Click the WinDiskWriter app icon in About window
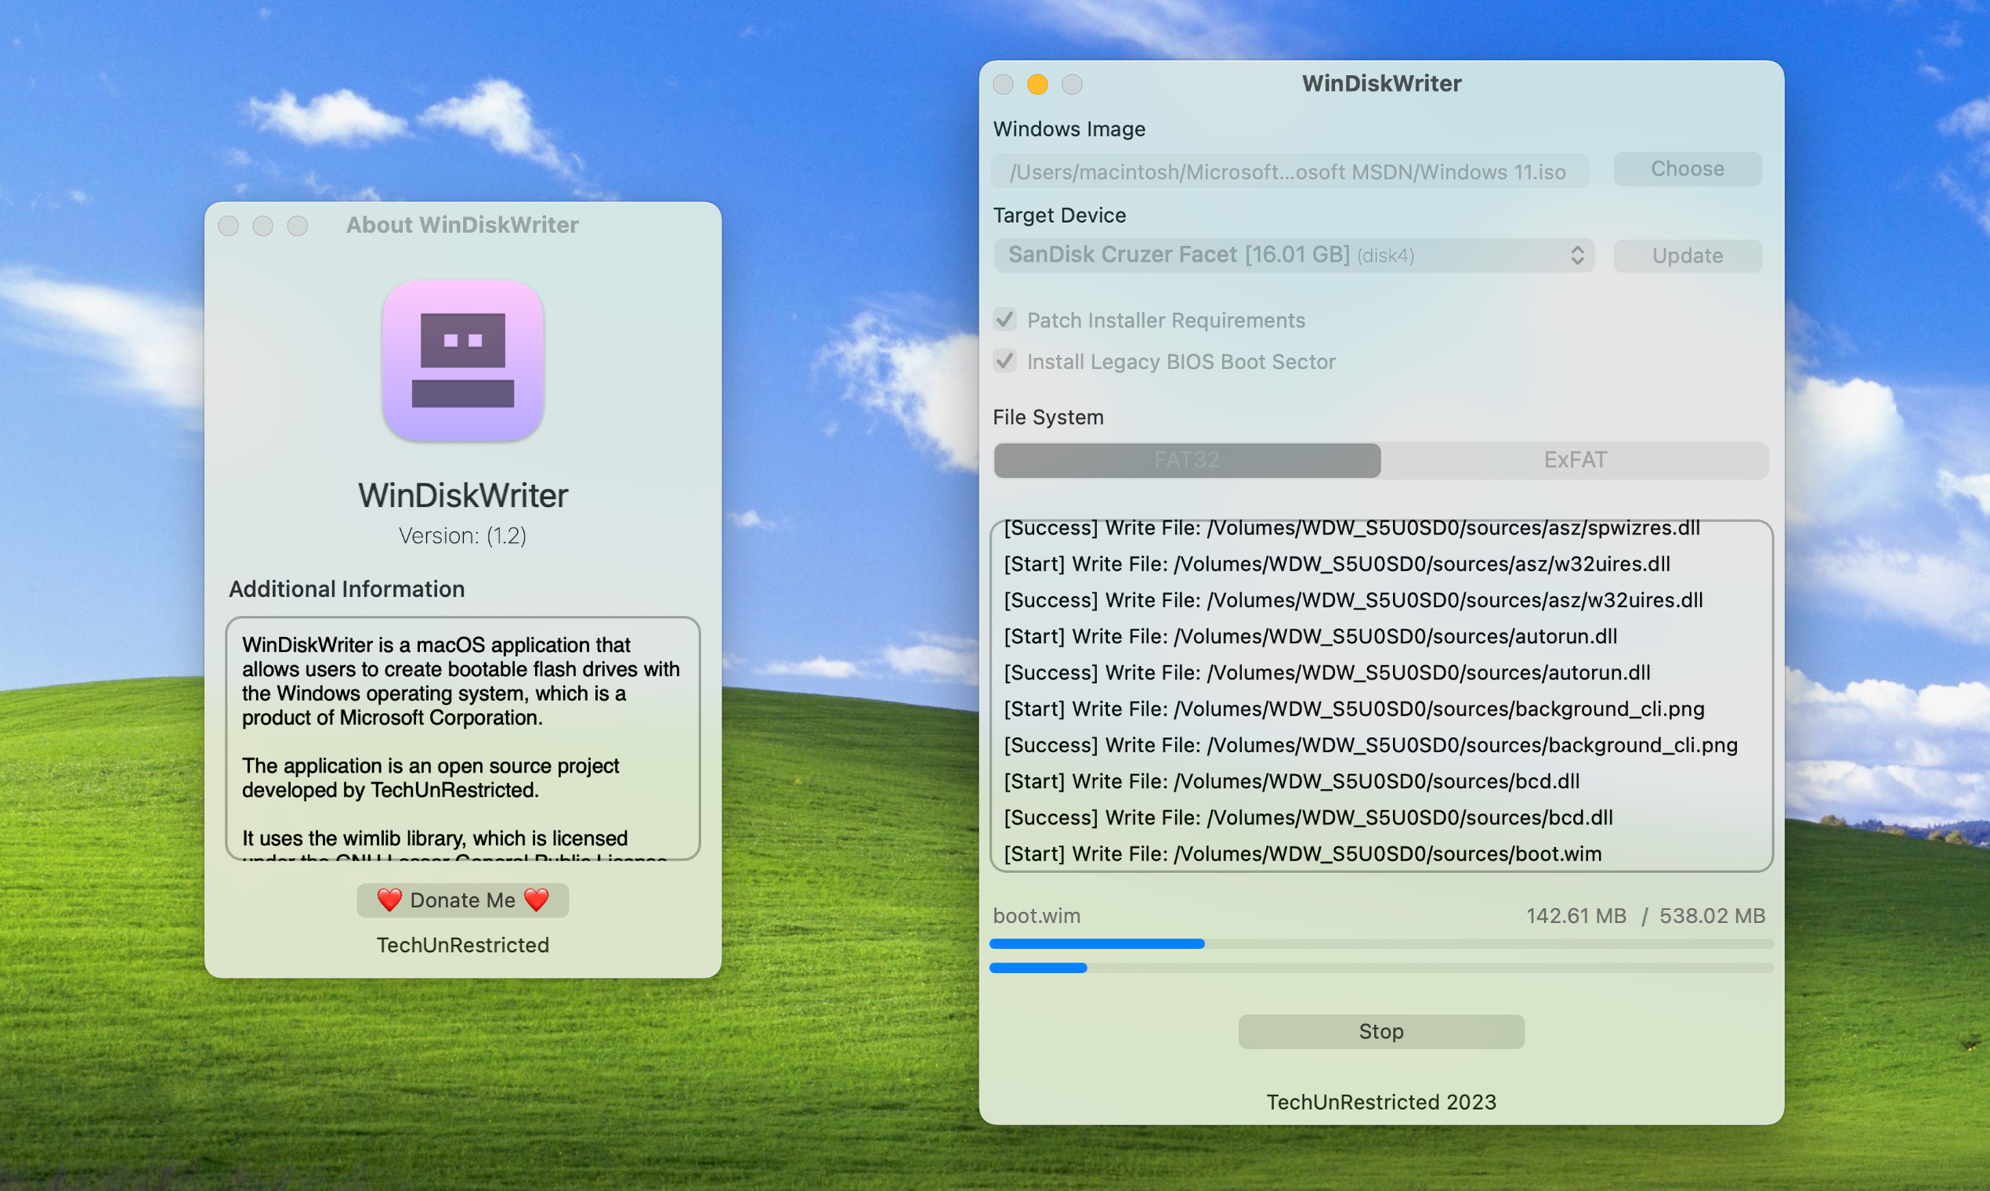 click(x=463, y=360)
